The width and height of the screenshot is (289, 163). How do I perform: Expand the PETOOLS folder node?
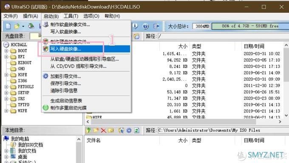point(6,87)
